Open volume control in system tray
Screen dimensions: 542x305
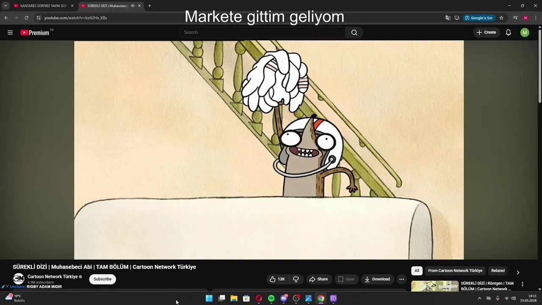514,298
